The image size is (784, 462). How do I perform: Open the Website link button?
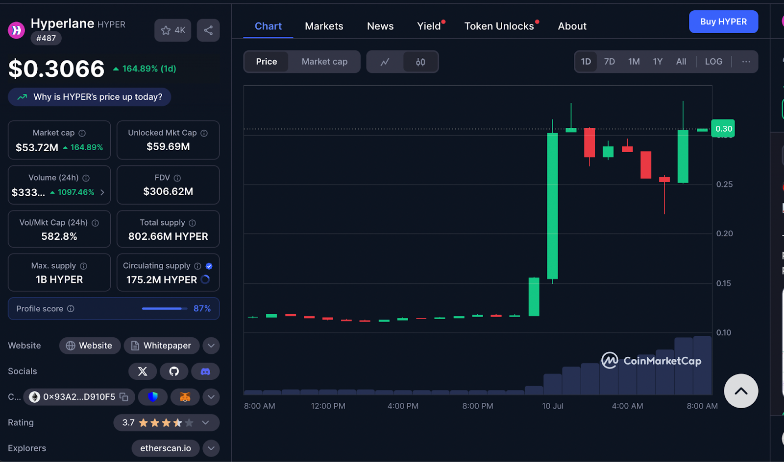(90, 346)
